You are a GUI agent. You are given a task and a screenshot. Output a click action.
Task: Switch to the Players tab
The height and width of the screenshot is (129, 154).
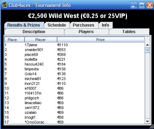(x=86, y=32)
